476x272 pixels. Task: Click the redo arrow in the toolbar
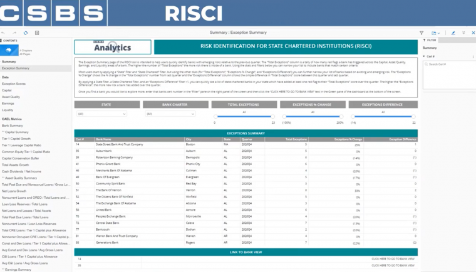(x=14, y=33)
